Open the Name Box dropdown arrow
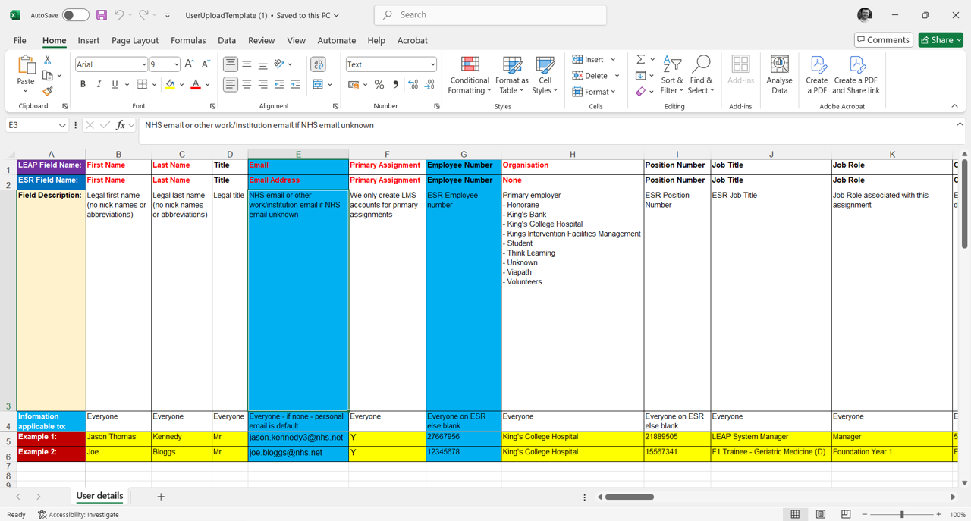The width and height of the screenshot is (971, 521). click(x=62, y=125)
